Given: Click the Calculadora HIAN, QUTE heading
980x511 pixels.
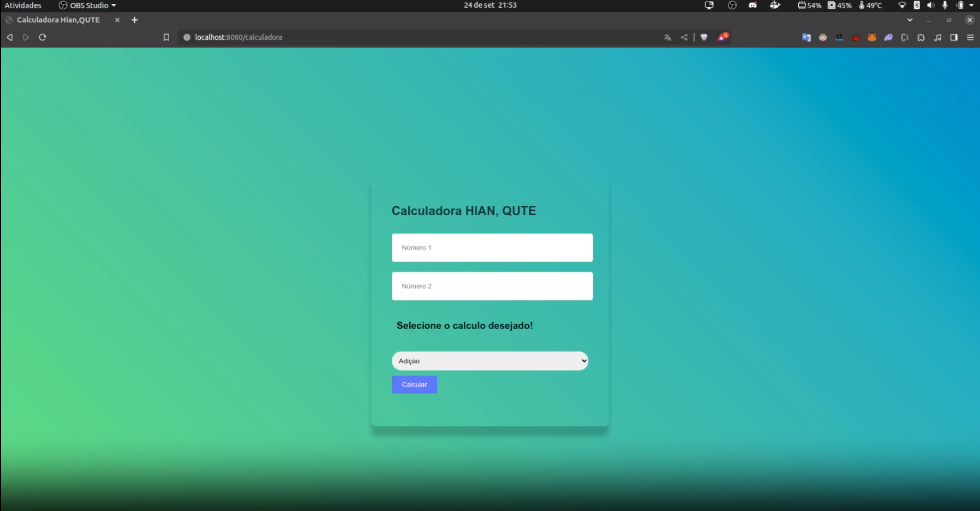Looking at the screenshot, I should coord(464,211).
